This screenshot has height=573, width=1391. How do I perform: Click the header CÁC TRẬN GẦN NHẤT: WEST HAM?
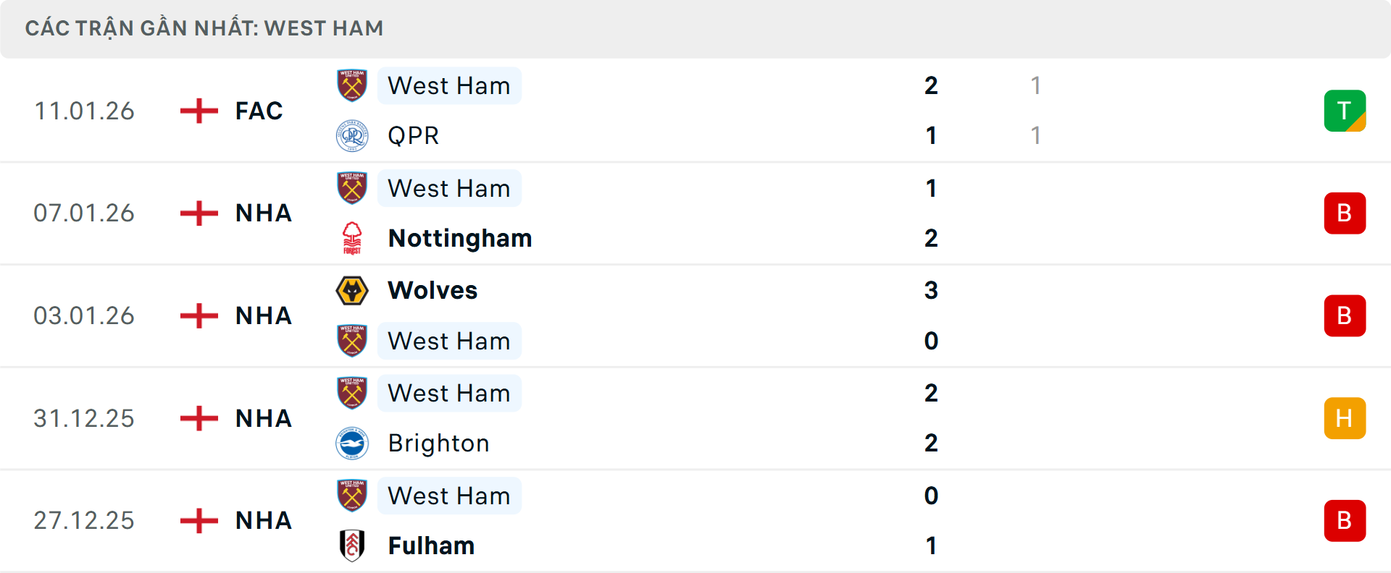click(204, 28)
